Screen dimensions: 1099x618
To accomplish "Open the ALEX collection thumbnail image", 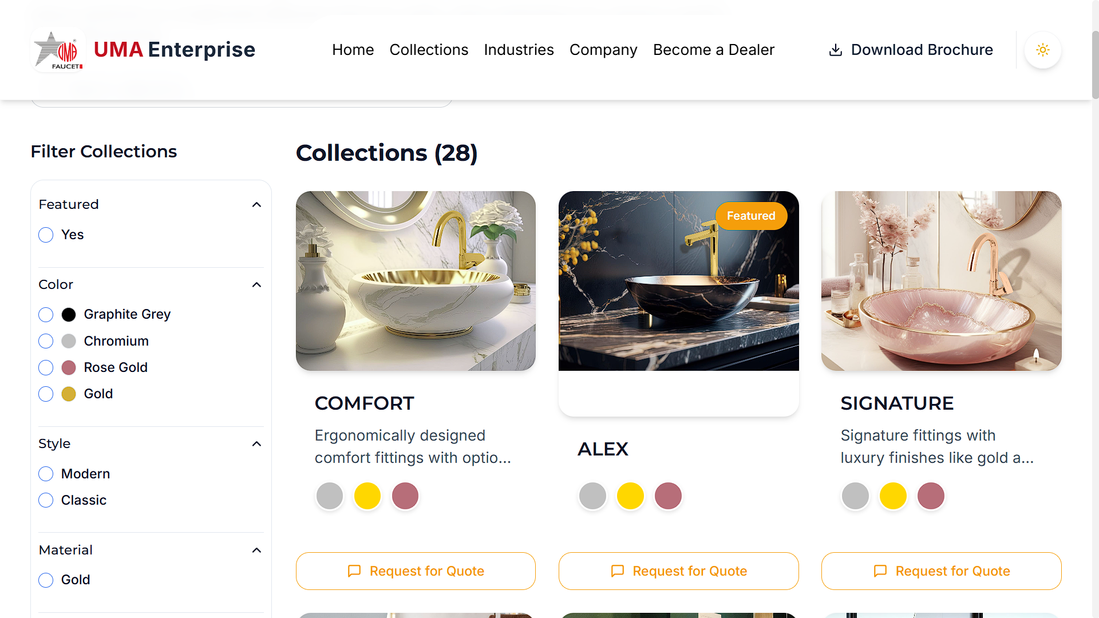I will click(678, 280).
